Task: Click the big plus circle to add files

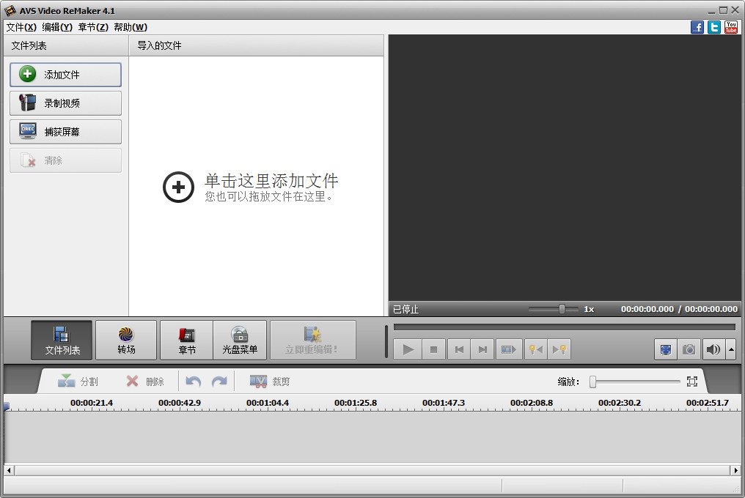Action: pos(178,187)
